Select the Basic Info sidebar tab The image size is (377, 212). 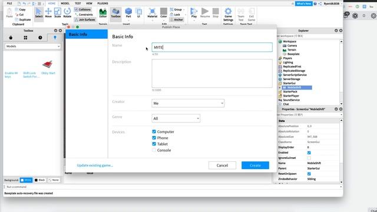pos(87,34)
